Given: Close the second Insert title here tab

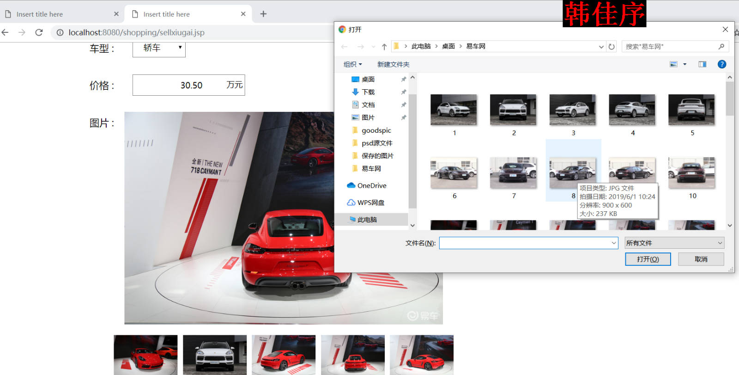Looking at the screenshot, I should click(243, 14).
